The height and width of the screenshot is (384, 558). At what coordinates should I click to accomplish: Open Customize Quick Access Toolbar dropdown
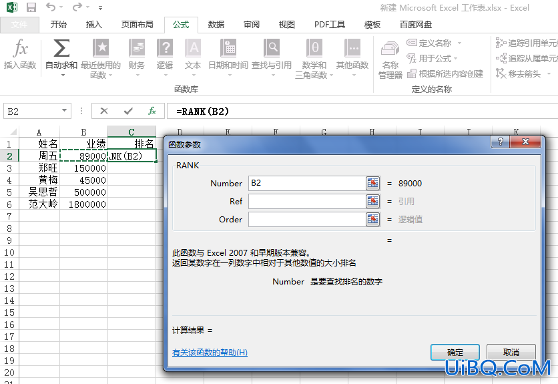100,7
